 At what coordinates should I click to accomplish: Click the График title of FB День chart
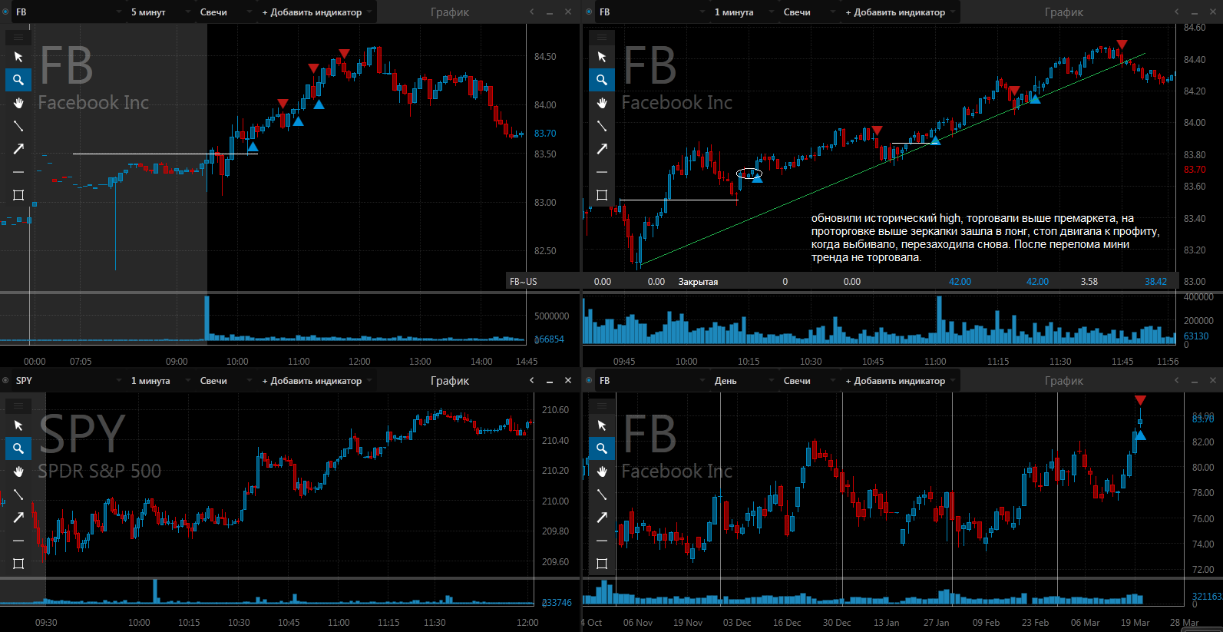click(1064, 381)
